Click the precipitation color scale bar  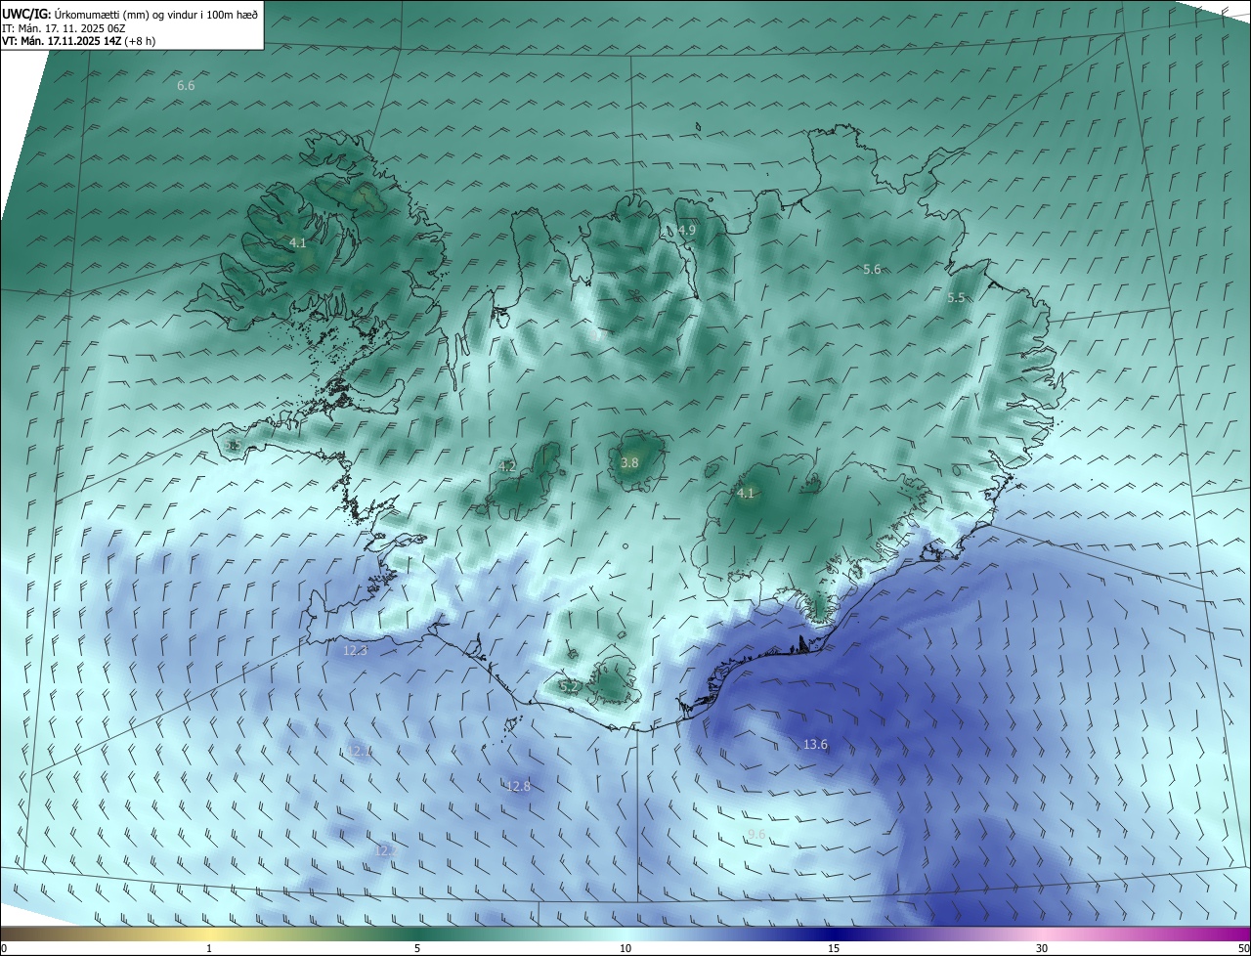(625, 934)
